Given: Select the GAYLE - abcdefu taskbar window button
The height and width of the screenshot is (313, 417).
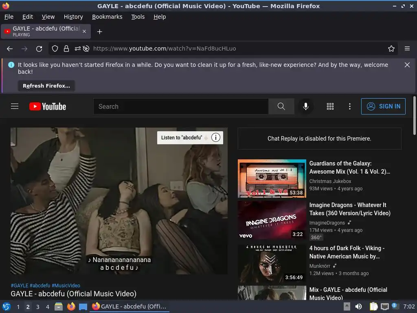Looking at the screenshot, I should click(x=129, y=306).
